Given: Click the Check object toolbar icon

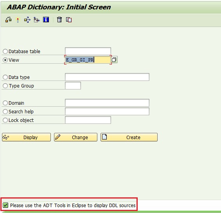Looking at the screenshot, I should click(x=8, y=20).
